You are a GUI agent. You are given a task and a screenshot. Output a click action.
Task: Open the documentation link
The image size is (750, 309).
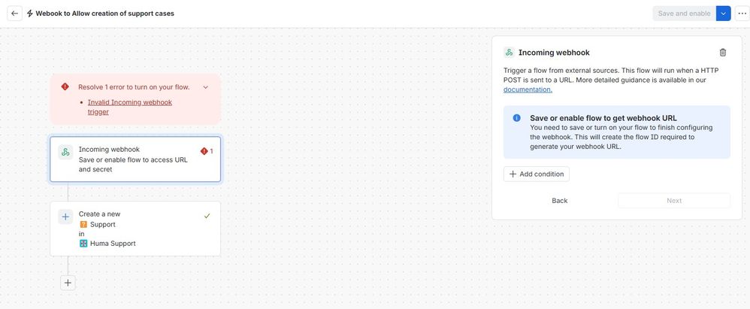(x=528, y=89)
